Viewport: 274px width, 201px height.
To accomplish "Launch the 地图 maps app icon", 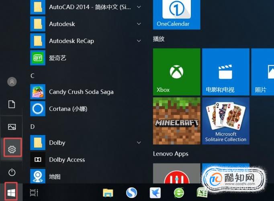I will click(x=38, y=176).
